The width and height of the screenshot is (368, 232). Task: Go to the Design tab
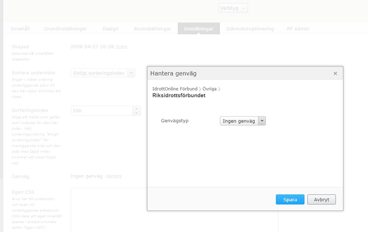[110, 29]
